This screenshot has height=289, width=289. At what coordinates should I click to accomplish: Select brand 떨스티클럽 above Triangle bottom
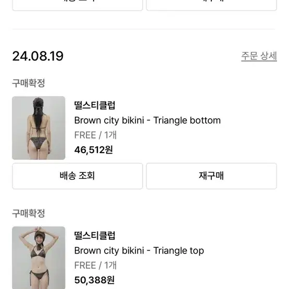[x=95, y=105]
